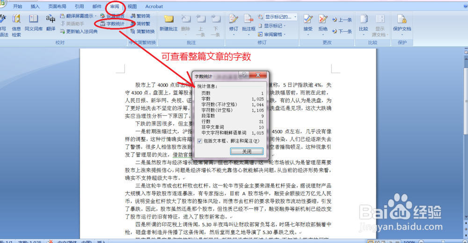This screenshot has width=468, height=243.
Task: Expand the 审阅窗格 dropdown arrow
Action: (285, 35)
